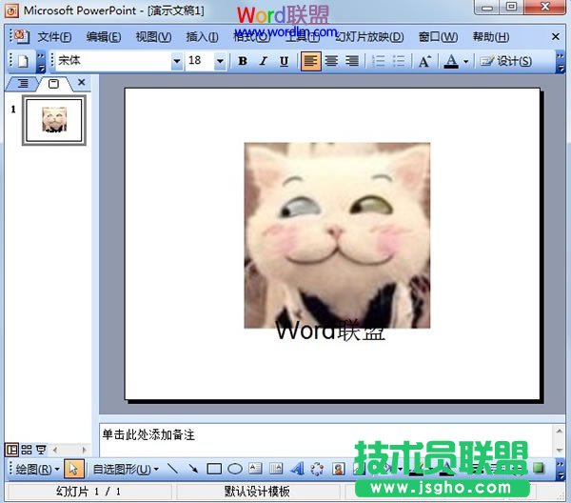This screenshot has width=571, height=503.
Task: Insert a horizontal text box
Action: [x=255, y=469]
